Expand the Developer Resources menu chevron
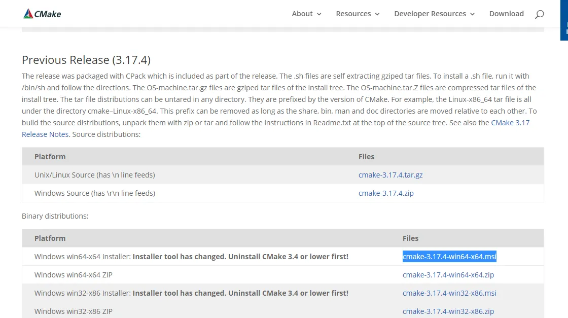 [x=472, y=14]
